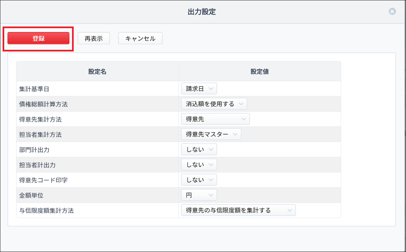Expand the 得意先集計方法 dropdown showing 得意先
Screen dimensions: 406x252
pos(215,119)
